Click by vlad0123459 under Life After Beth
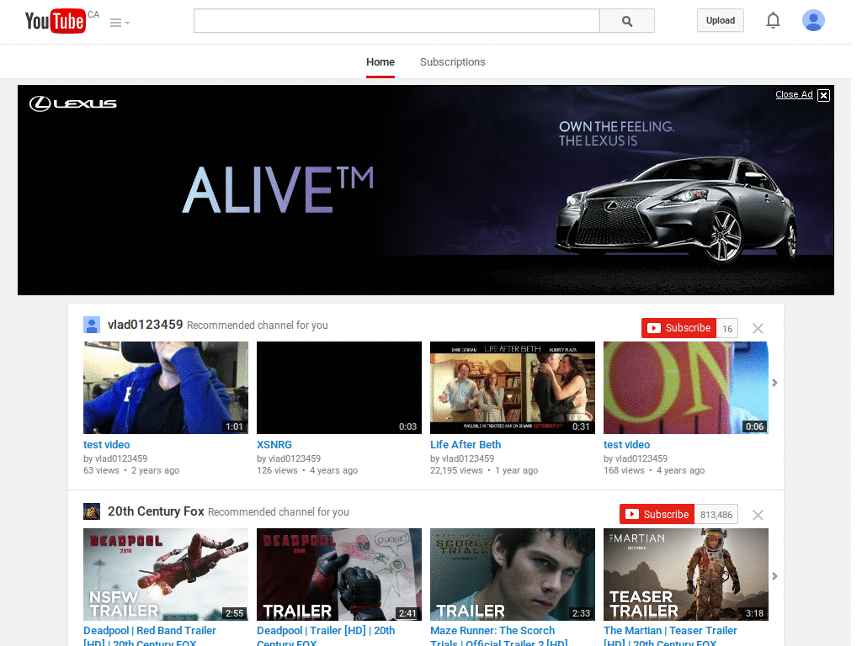This screenshot has height=646, width=862. [462, 458]
